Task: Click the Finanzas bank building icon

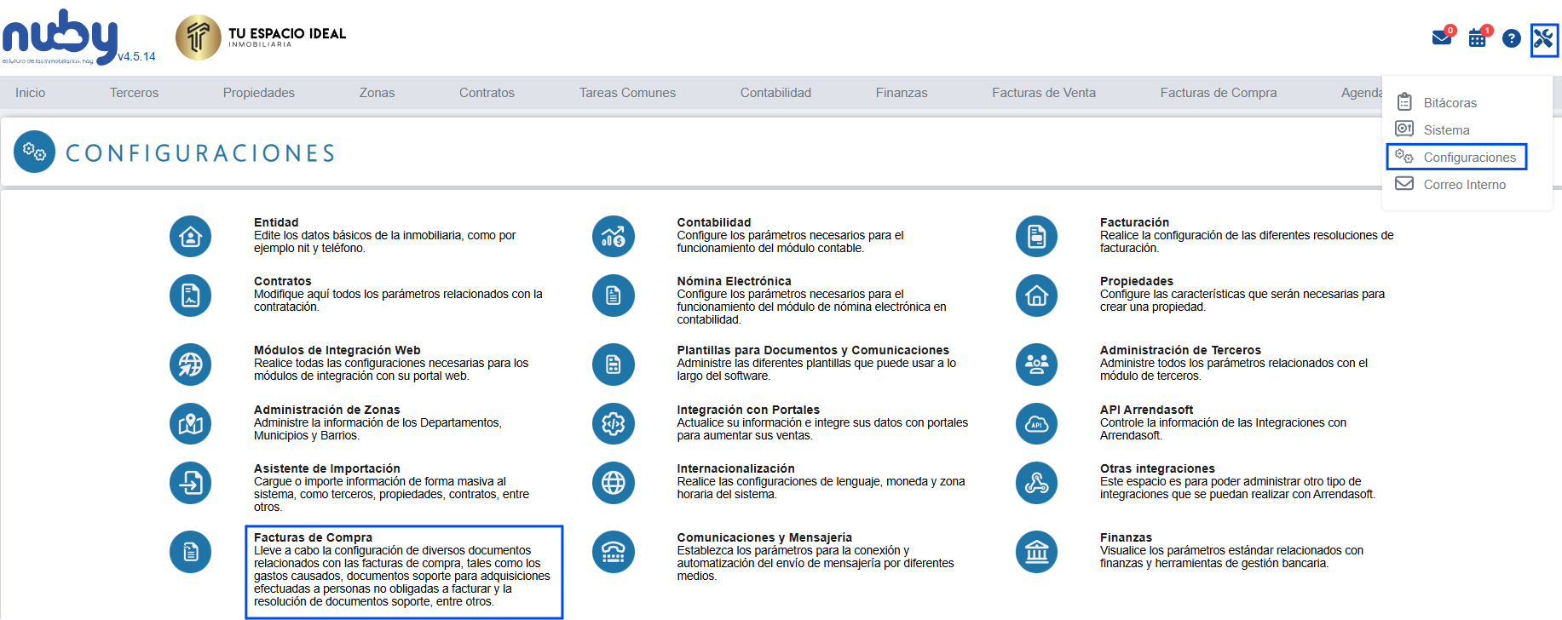Action: [x=1036, y=552]
